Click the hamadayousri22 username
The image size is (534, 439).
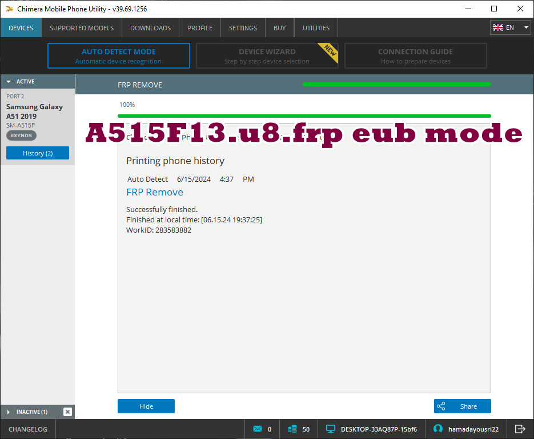[473, 429]
